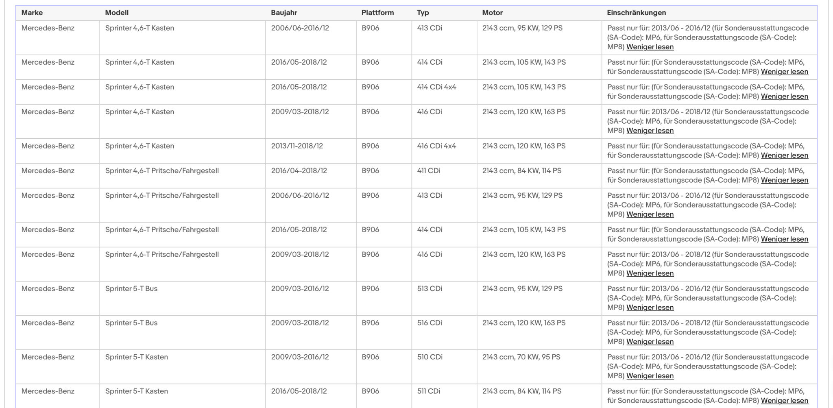Click Weniger lesen for 414 CDi Pritsche/Fahrgestell

785,239
